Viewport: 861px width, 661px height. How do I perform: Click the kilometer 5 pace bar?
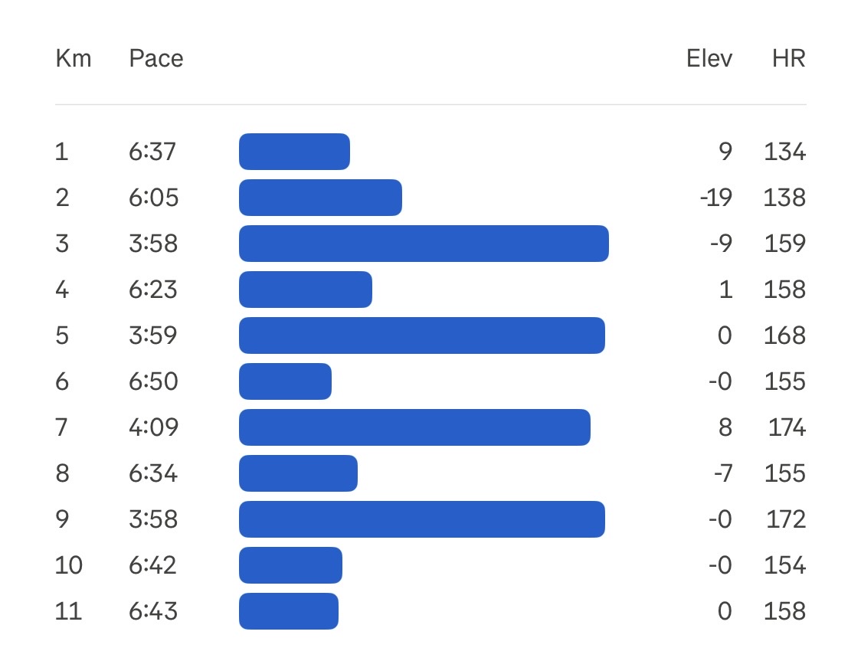tap(422, 335)
